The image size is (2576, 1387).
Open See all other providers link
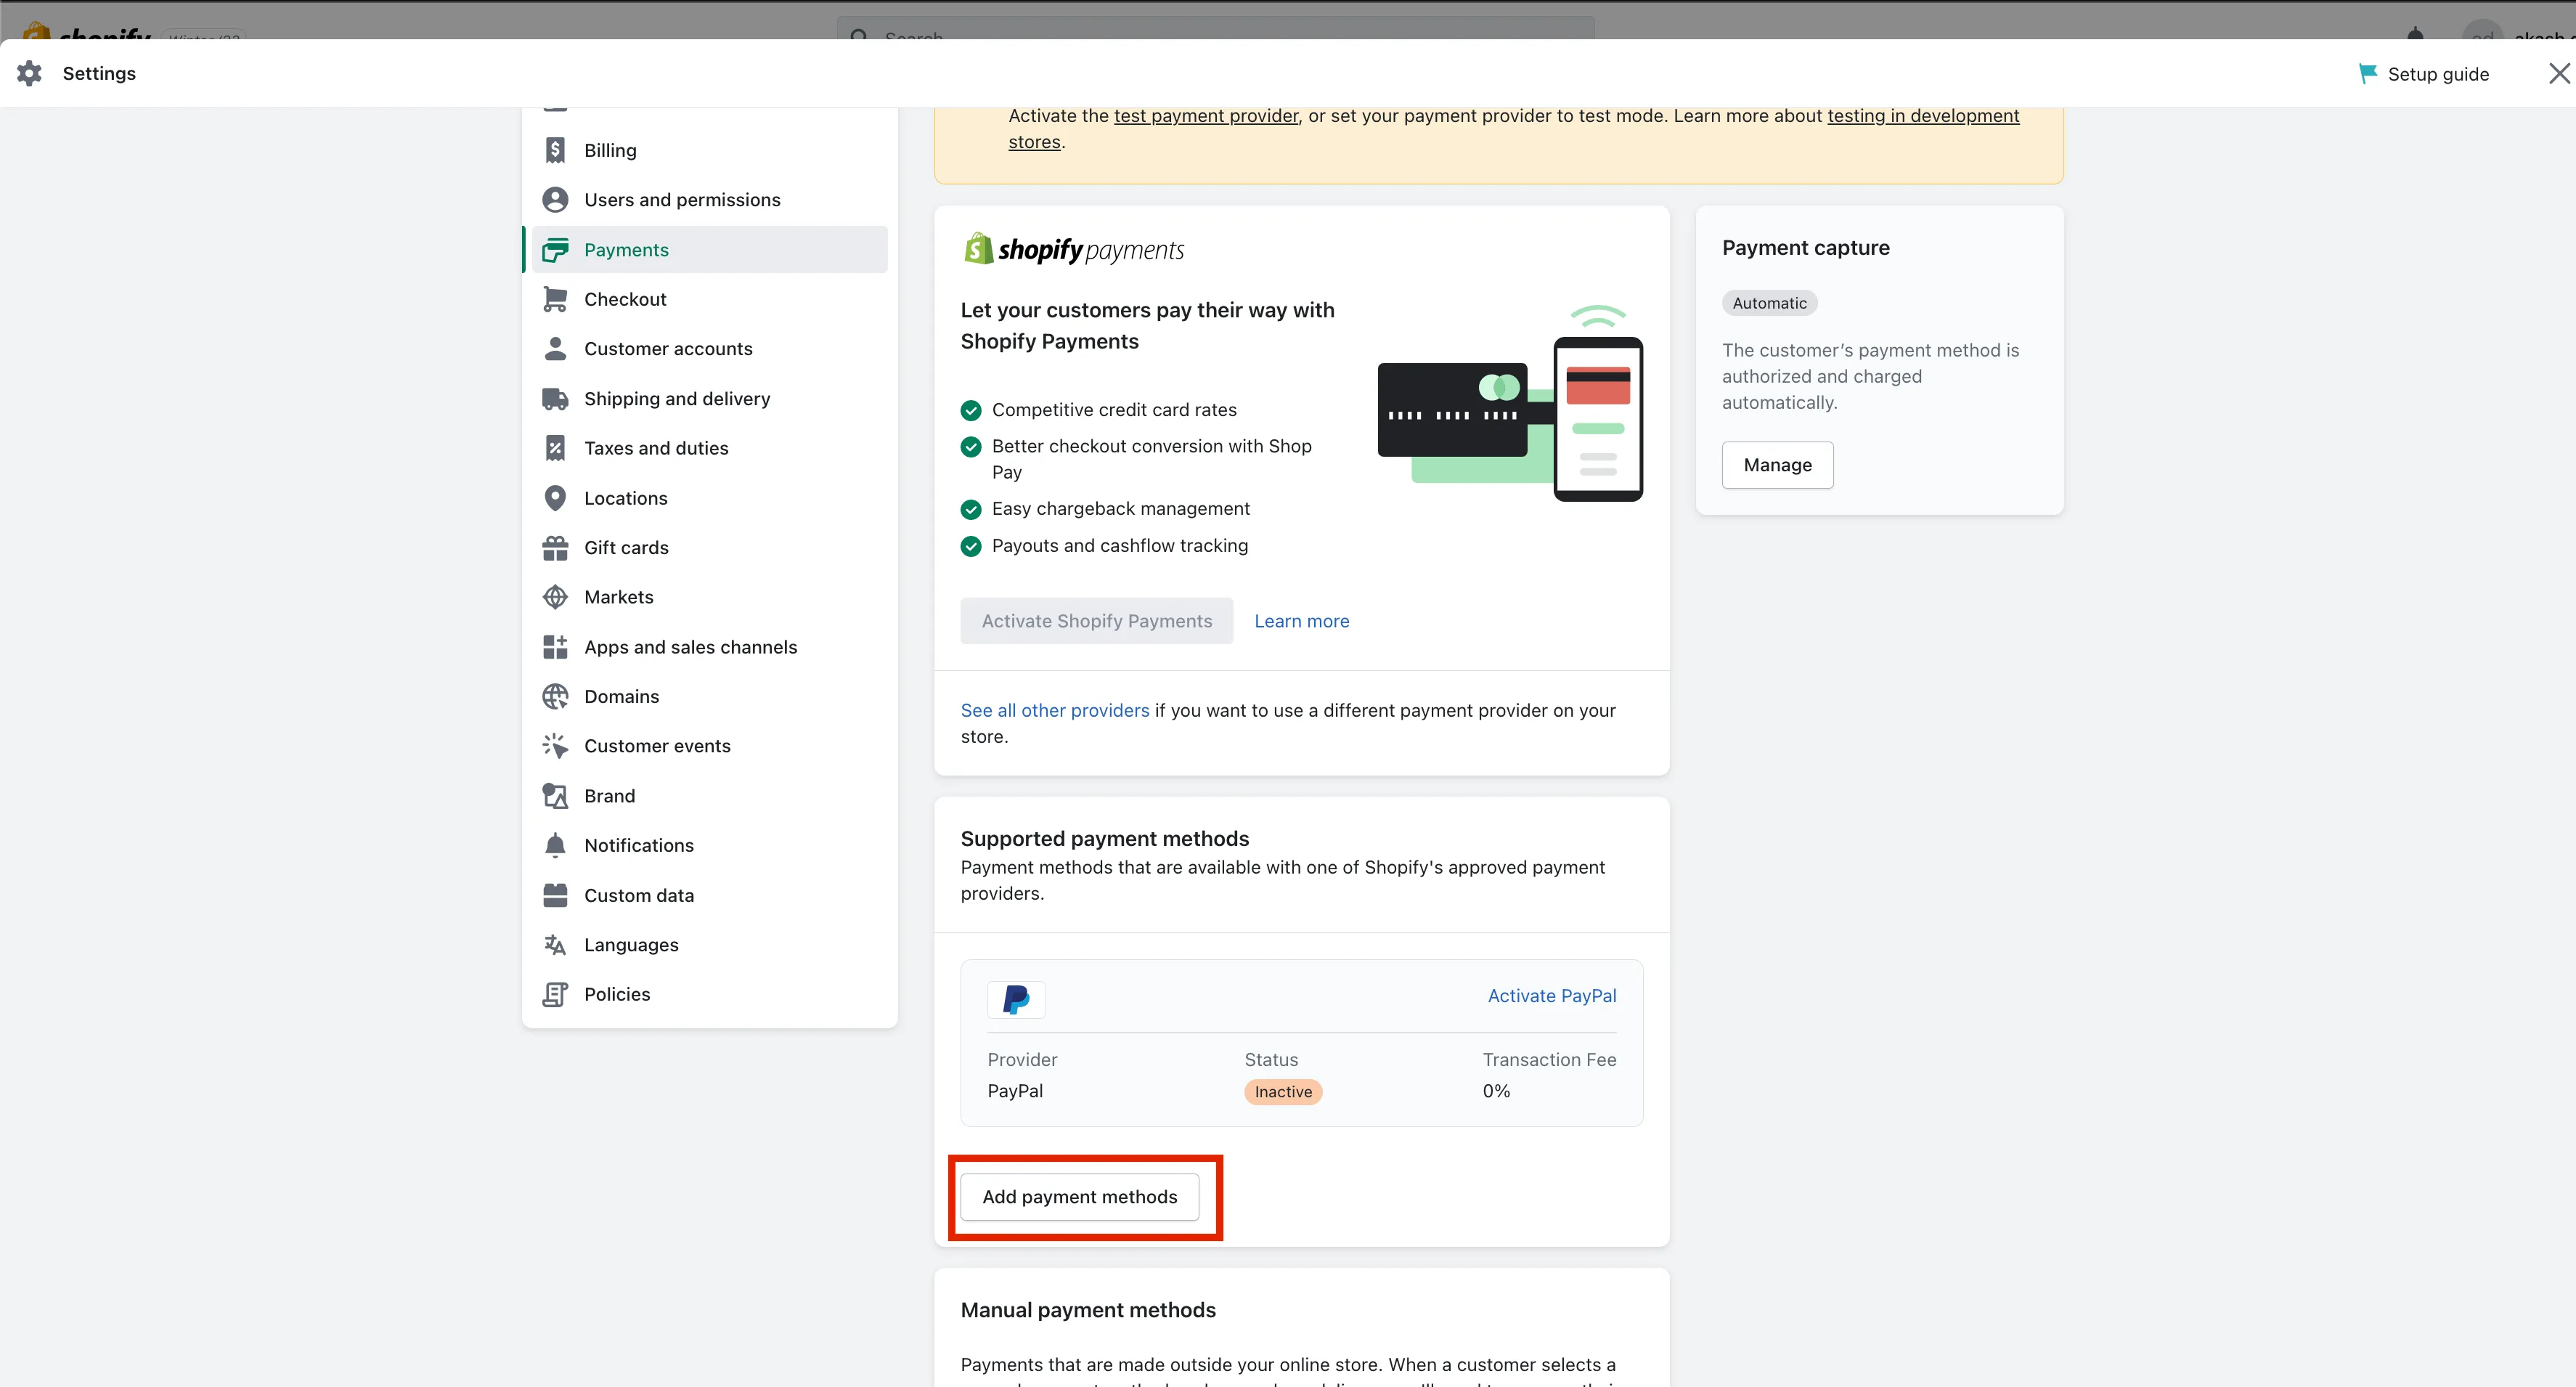[1055, 710]
